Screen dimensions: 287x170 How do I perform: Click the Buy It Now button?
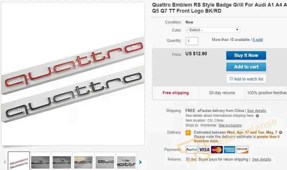pyautogui.click(x=246, y=56)
